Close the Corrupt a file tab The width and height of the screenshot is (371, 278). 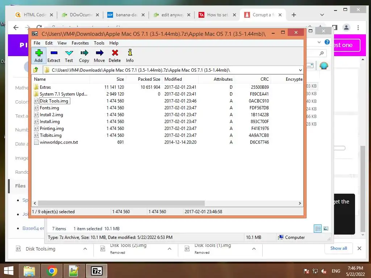pyautogui.click(x=280, y=15)
